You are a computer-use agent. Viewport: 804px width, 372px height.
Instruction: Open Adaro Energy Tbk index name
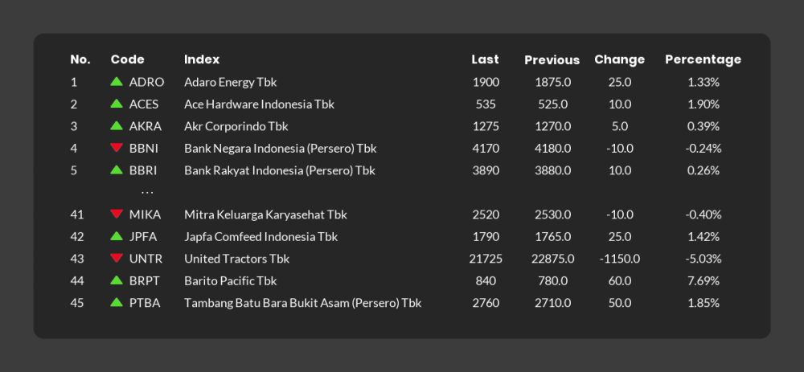click(x=231, y=82)
